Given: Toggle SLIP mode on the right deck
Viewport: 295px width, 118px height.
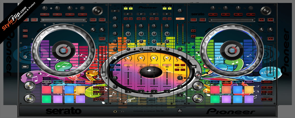Looking at the screenshot, I should (x=202, y=20).
